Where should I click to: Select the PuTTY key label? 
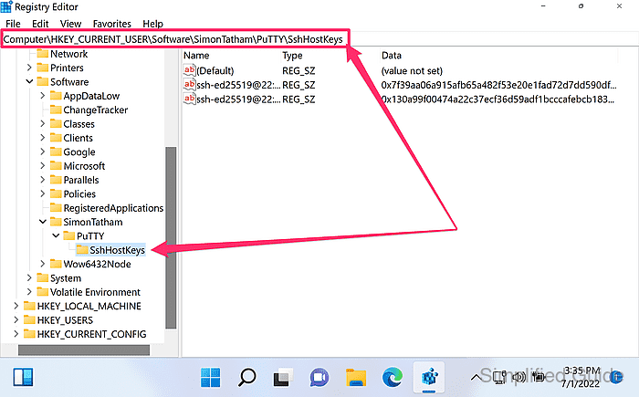click(x=90, y=236)
